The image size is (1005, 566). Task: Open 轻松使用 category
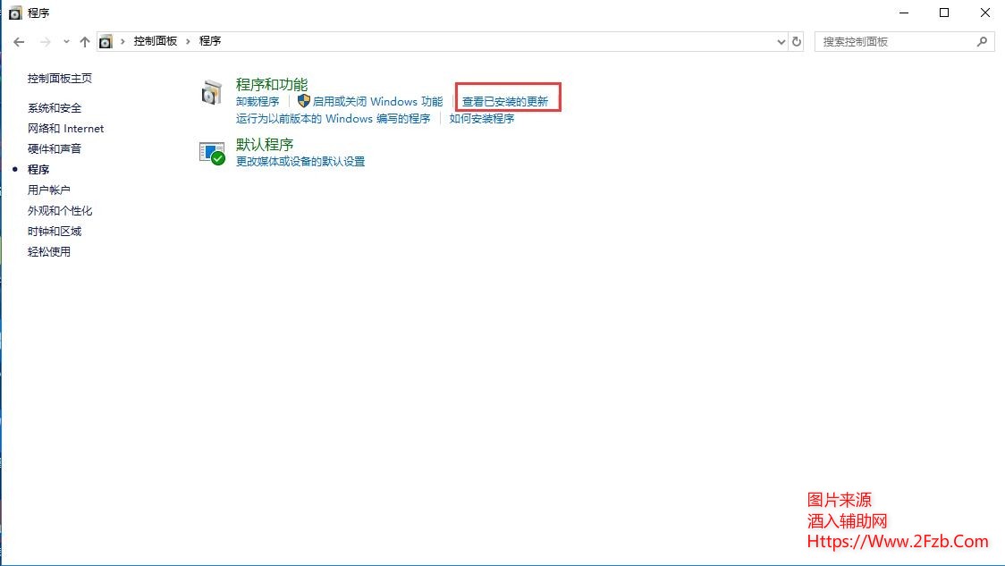coord(48,251)
